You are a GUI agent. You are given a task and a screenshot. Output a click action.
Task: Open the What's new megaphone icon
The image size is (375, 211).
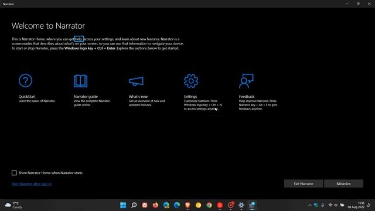click(x=136, y=81)
